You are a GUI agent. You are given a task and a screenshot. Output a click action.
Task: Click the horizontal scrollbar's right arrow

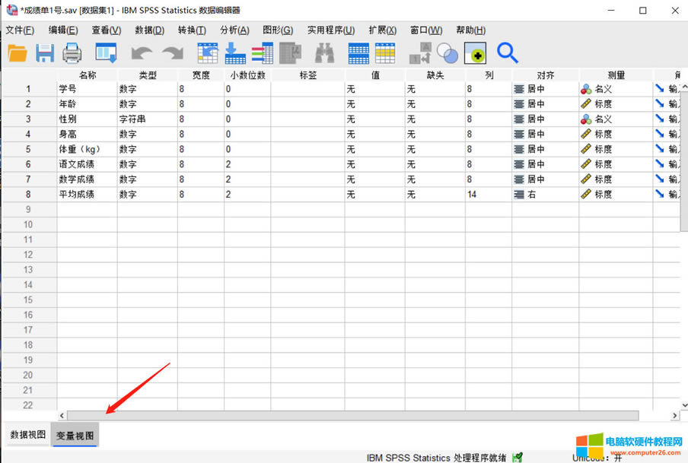pos(674,416)
